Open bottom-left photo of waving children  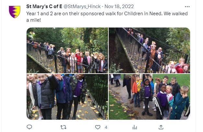coord(67,97)
